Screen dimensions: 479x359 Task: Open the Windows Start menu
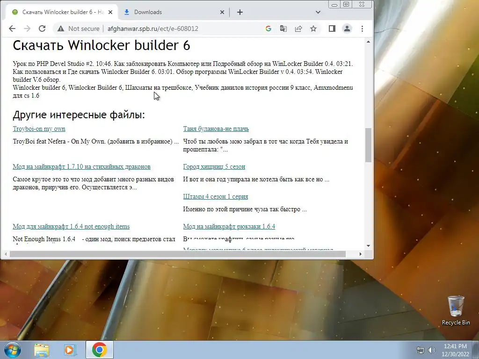pos(13,350)
